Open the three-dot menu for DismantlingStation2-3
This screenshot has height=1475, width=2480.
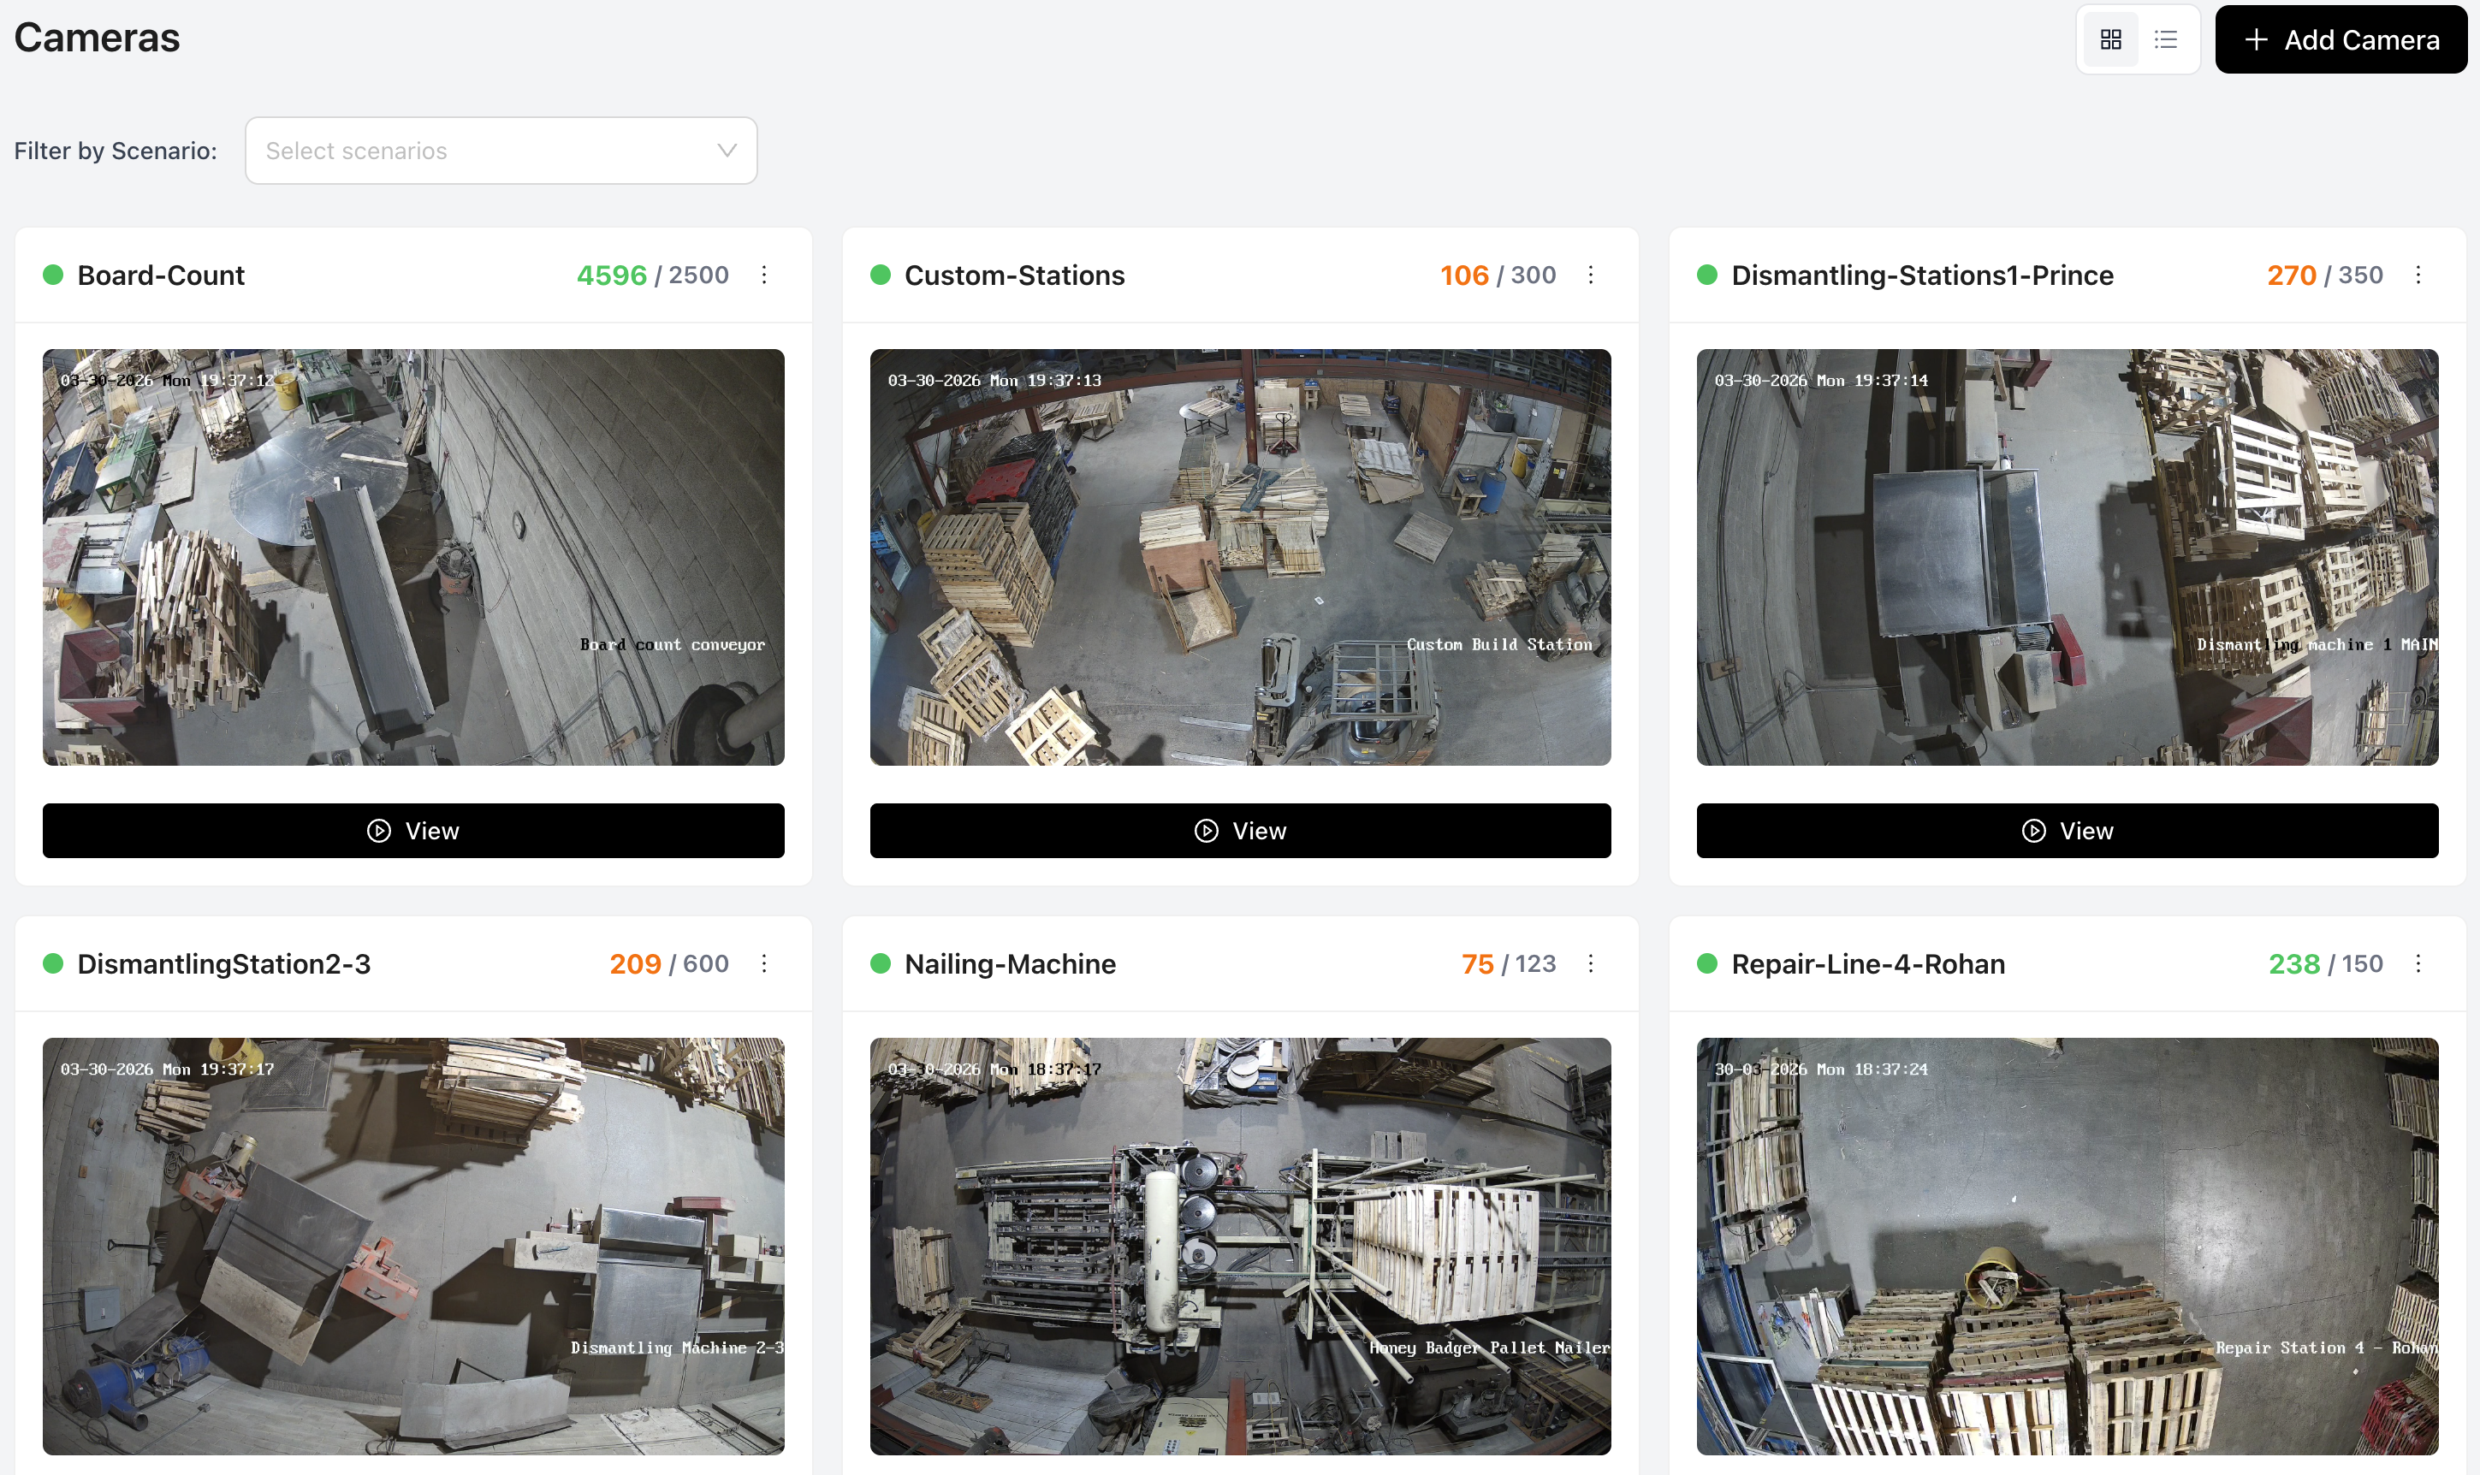[x=764, y=963]
